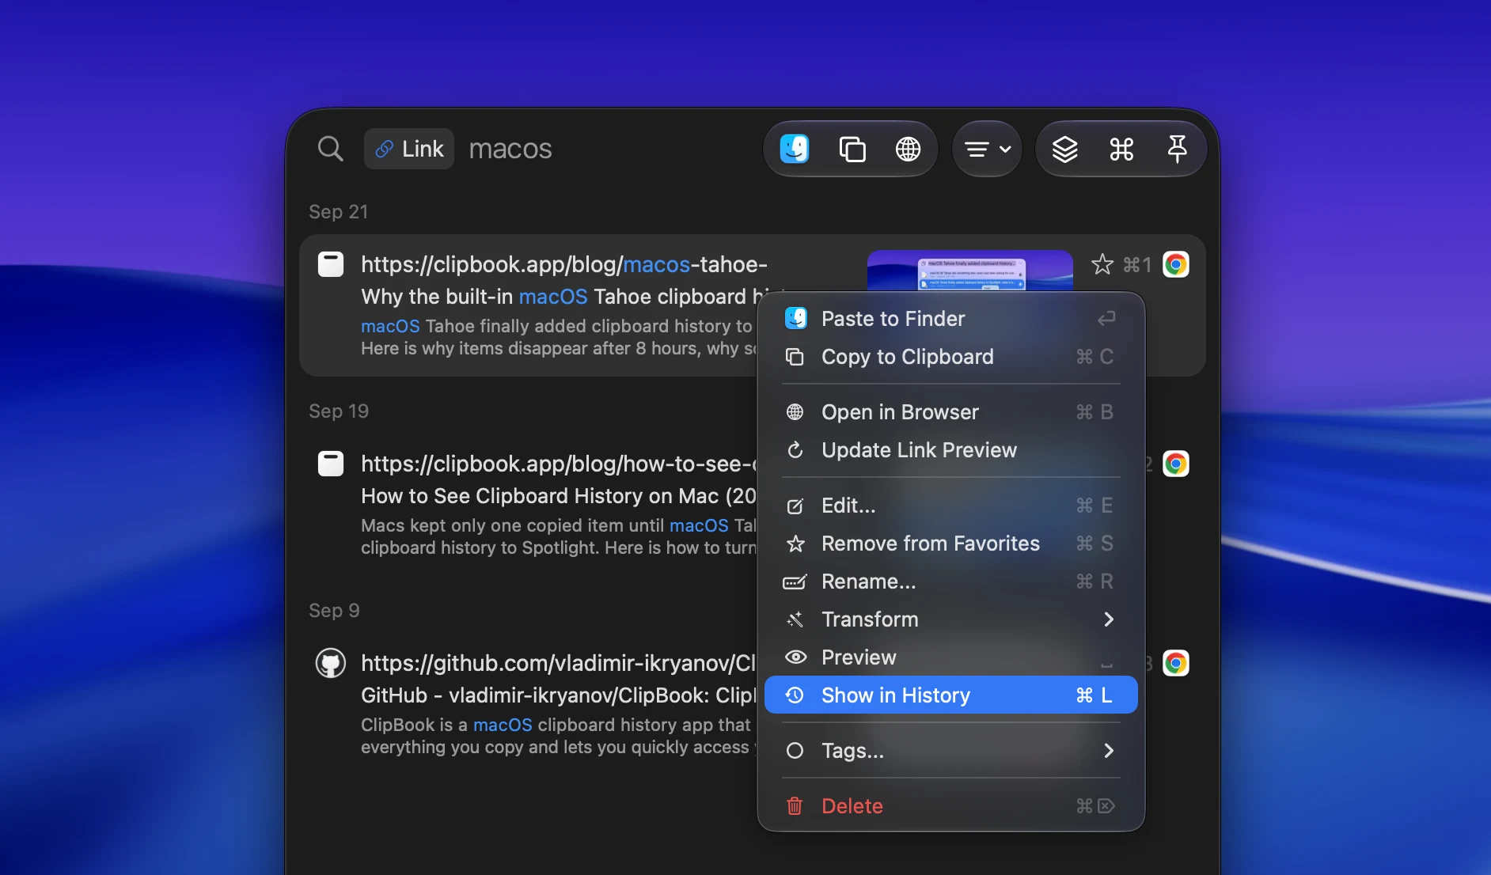This screenshot has height=875, width=1491.
Task: Choose Rename... from the context menu
Action: point(951,581)
